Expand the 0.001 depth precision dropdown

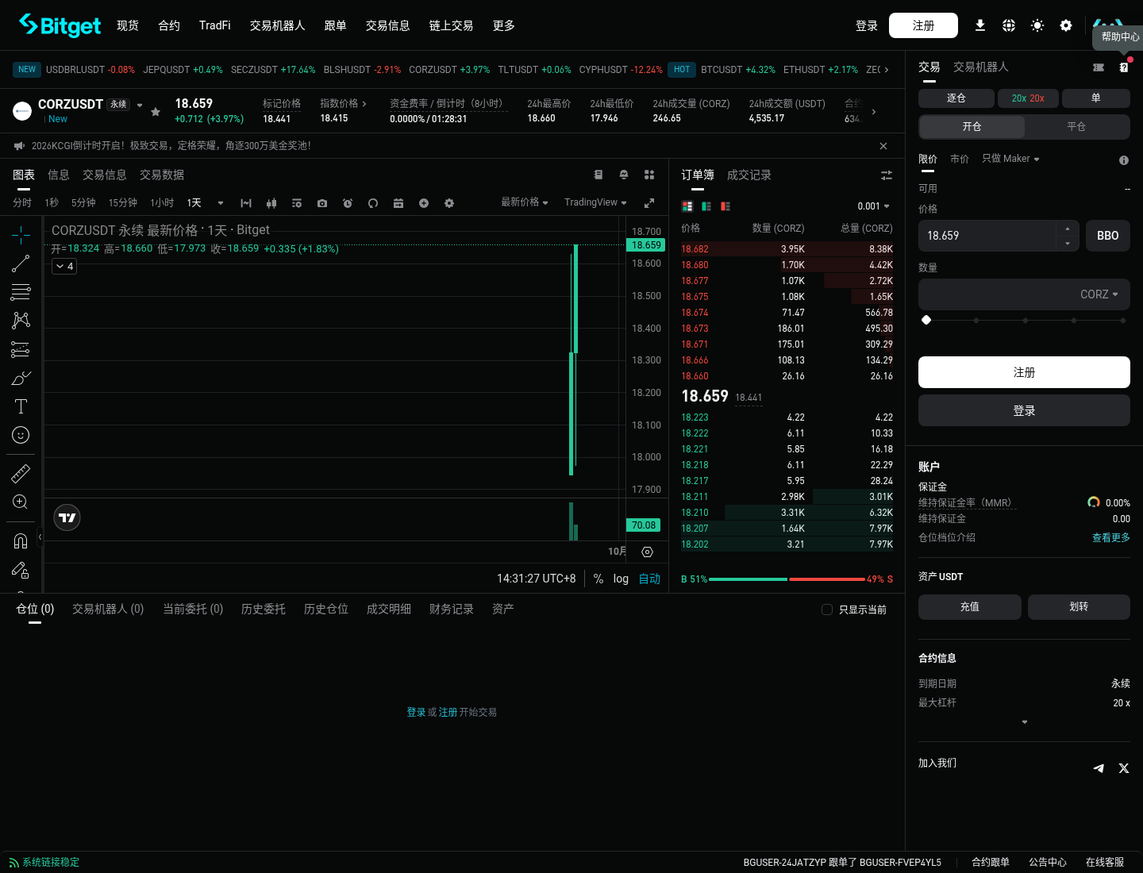873,206
